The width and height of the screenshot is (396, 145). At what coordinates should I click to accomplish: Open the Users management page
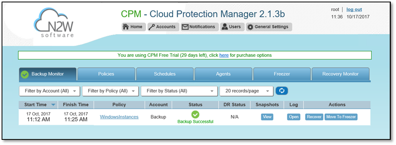(x=232, y=27)
